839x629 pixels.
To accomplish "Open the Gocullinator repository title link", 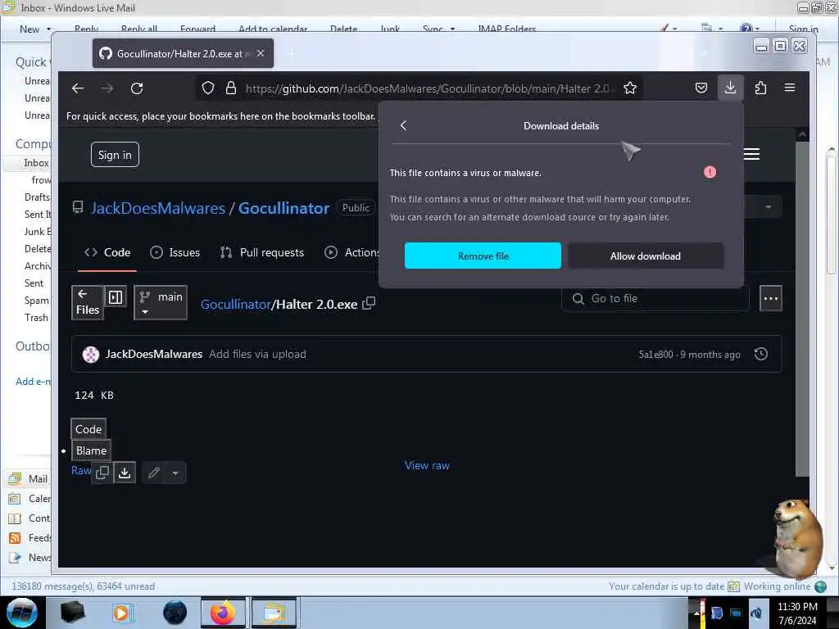I will (x=283, y=208).
